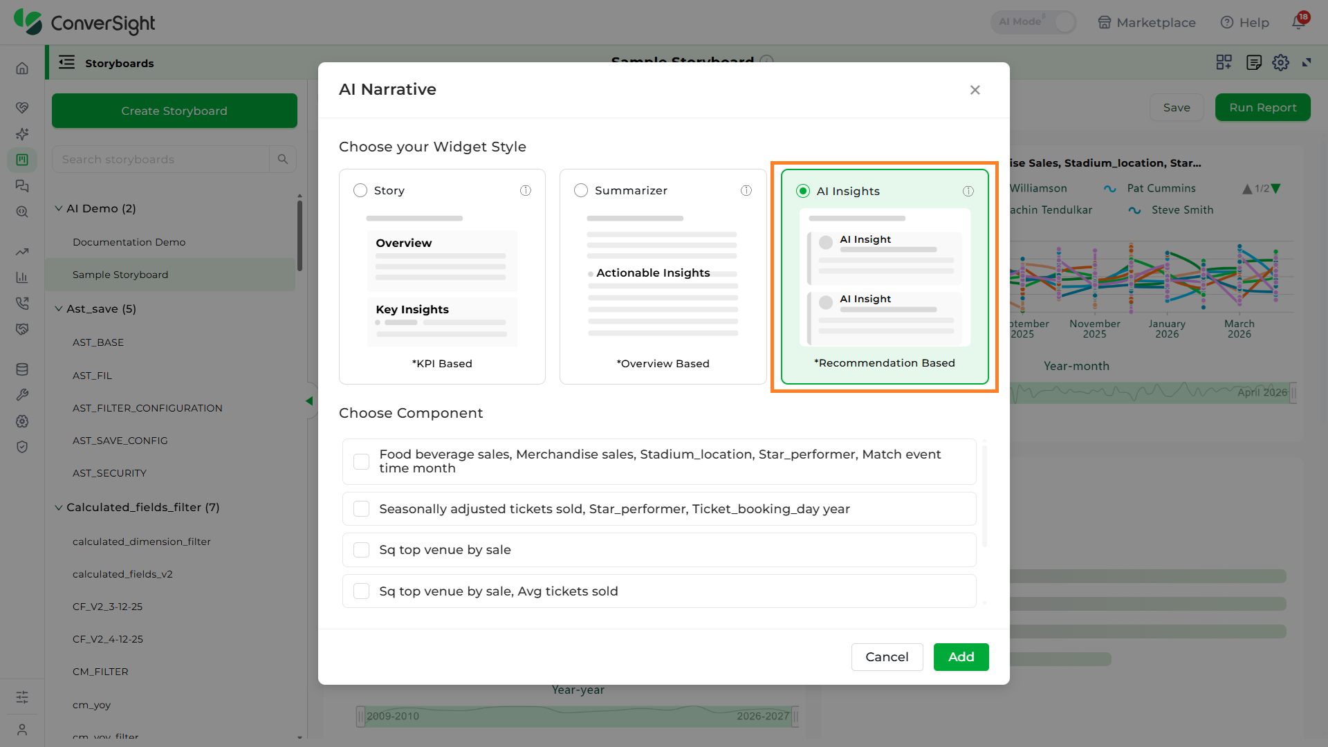The height and width of the screenshot is (747, 1328).
Task: Click the add widget grid icon
Action: [1224, 62]
